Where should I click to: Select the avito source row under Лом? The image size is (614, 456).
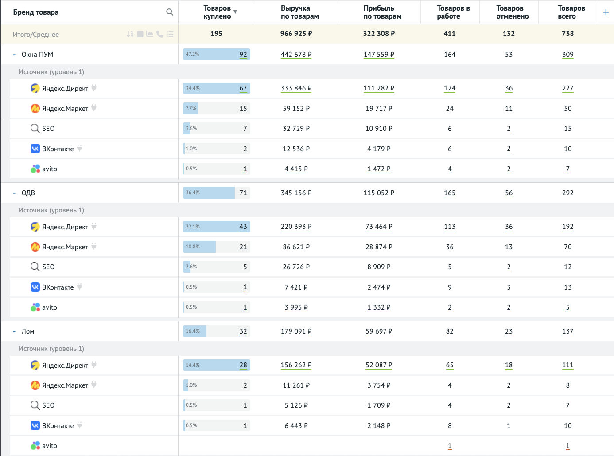click(x=50, y=446)
